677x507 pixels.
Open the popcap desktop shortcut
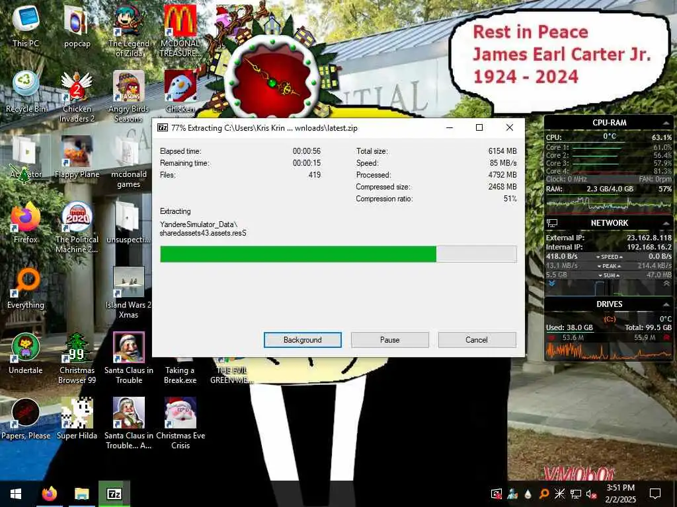tap(77, 26)
